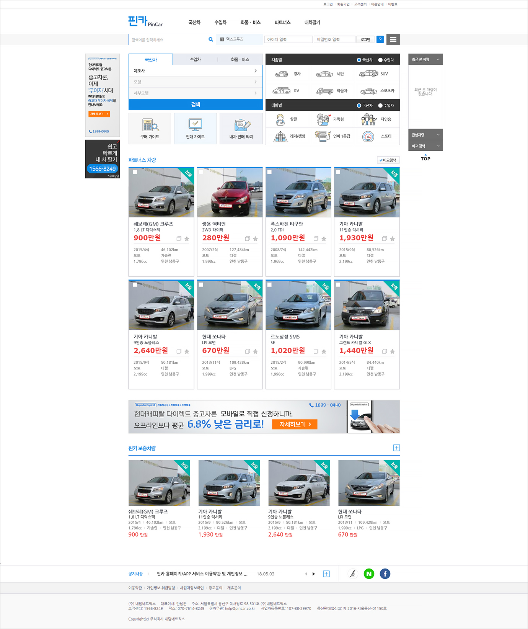The height and width of the screenshot is (629, 528).
Task: Open 내차팔기 in top navigation
Action: (x=312, y=23)
